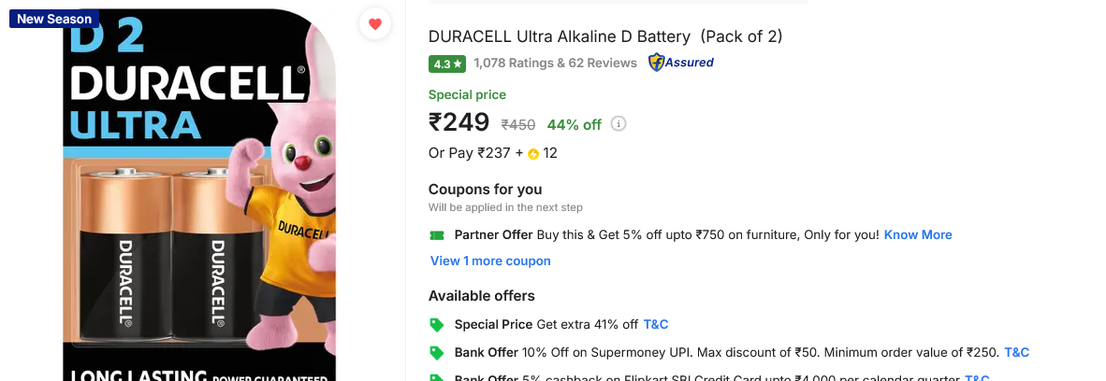Image resolution: width=1106 pixels, height=381 pixels.
Task: Click the Special Price offer tag icon
Action: (436, 325)
